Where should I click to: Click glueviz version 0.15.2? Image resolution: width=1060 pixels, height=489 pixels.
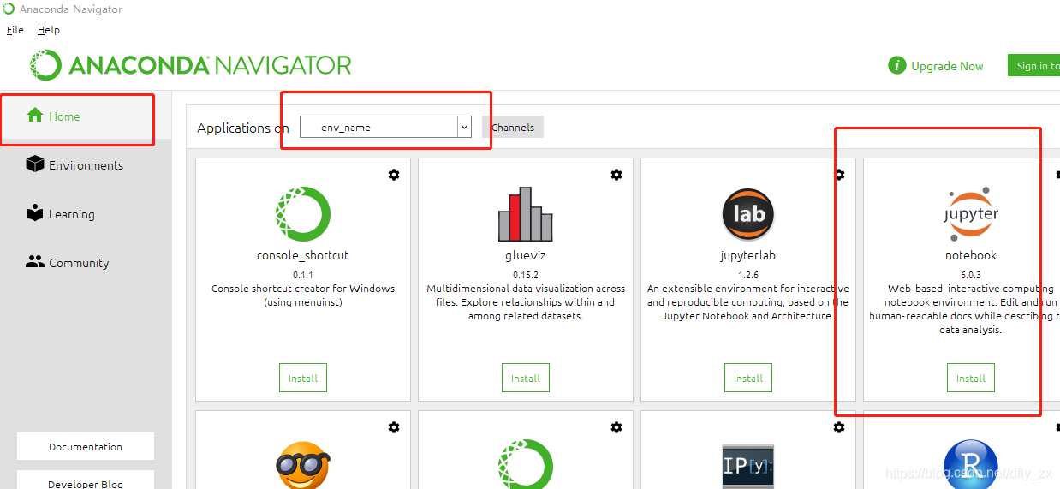click(526, 275)
